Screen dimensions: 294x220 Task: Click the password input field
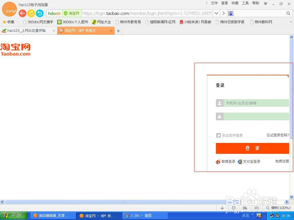point(256,116)
